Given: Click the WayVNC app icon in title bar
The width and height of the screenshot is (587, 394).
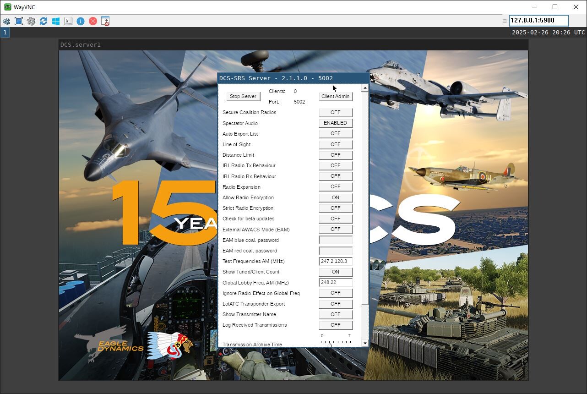Looking at the screenshot, I should tap(7, 7).
